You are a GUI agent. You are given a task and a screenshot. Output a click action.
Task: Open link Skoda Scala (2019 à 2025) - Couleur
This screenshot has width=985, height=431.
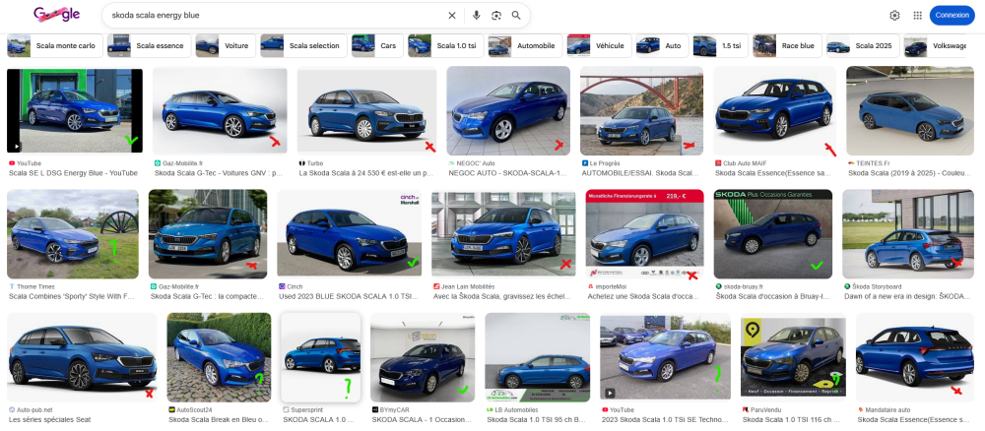click(909, 173)
